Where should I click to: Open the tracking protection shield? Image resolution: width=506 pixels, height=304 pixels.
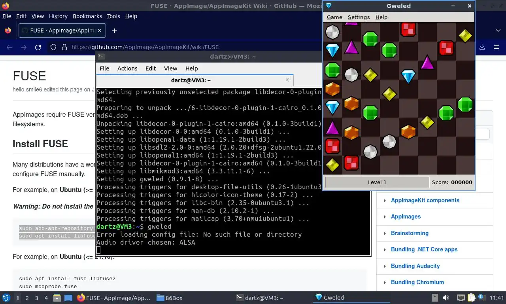point(53,47)
